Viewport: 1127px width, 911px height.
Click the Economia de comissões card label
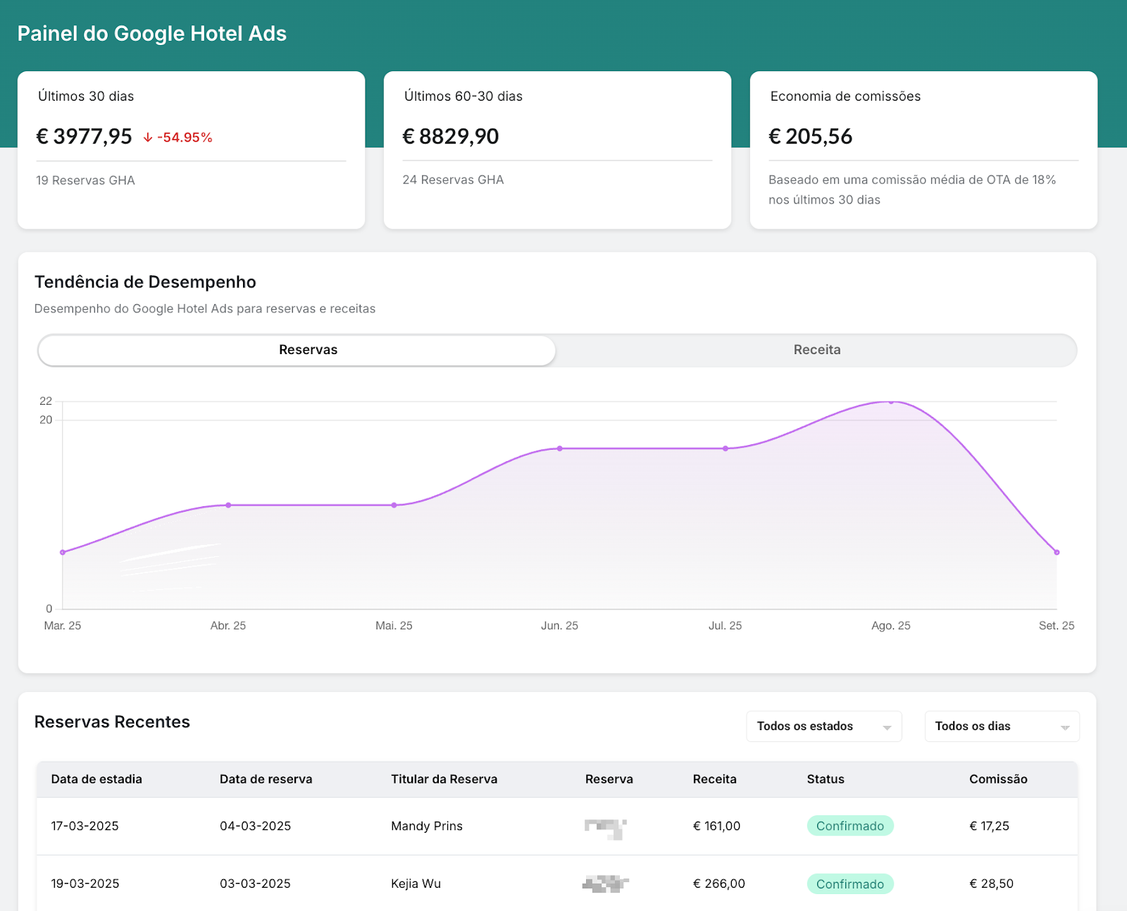(845, 96)
